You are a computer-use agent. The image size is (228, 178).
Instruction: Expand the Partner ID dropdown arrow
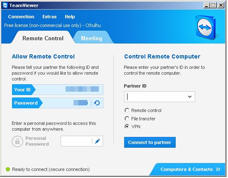tap(190, 97)
